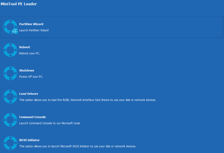Image resolution: width=224 pixels, height=153 pixels.
Task: Click the Microsoft iSCSI Initiator description text
Action: coord(78,146)
